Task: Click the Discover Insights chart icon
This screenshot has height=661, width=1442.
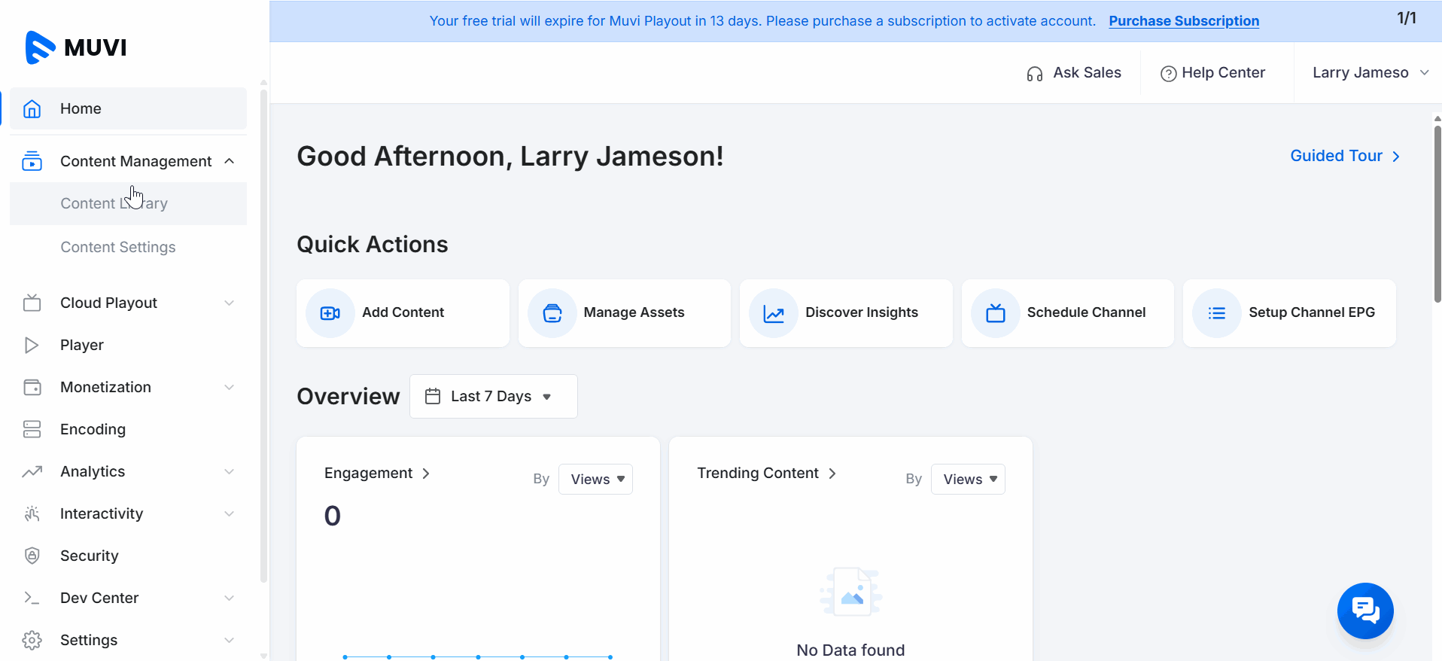Action: click(x=774, y=313)
